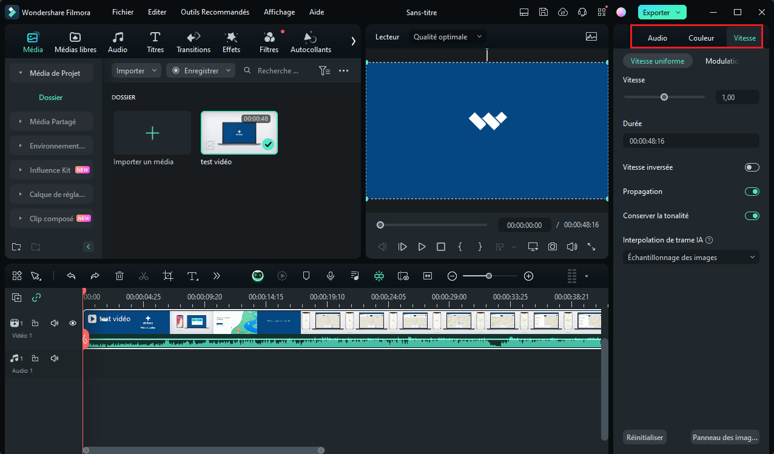Click the redo arrow in timeline toolbar
Viewport: 774px width, 454px height.
pyautogui.click(x=95, y=276)
